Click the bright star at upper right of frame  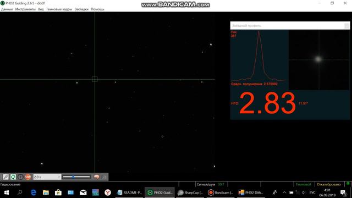point(211,45)
